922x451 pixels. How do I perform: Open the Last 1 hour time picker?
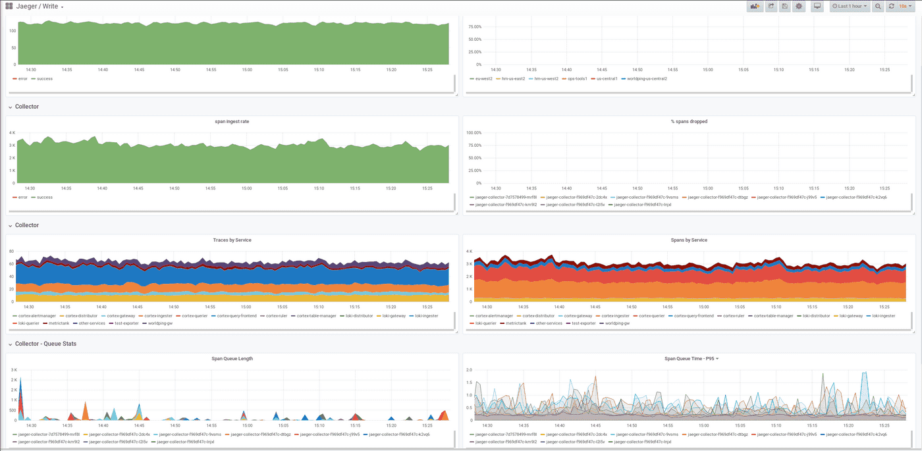point(850,5)
